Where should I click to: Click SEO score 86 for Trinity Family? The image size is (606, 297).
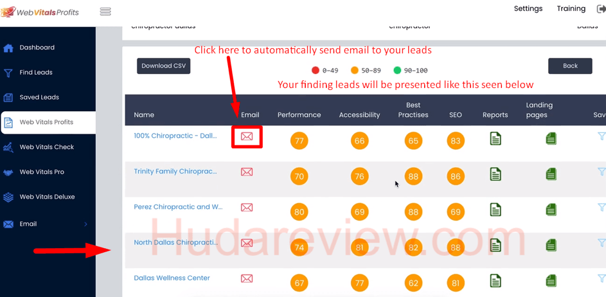click(x=456, y=176)
